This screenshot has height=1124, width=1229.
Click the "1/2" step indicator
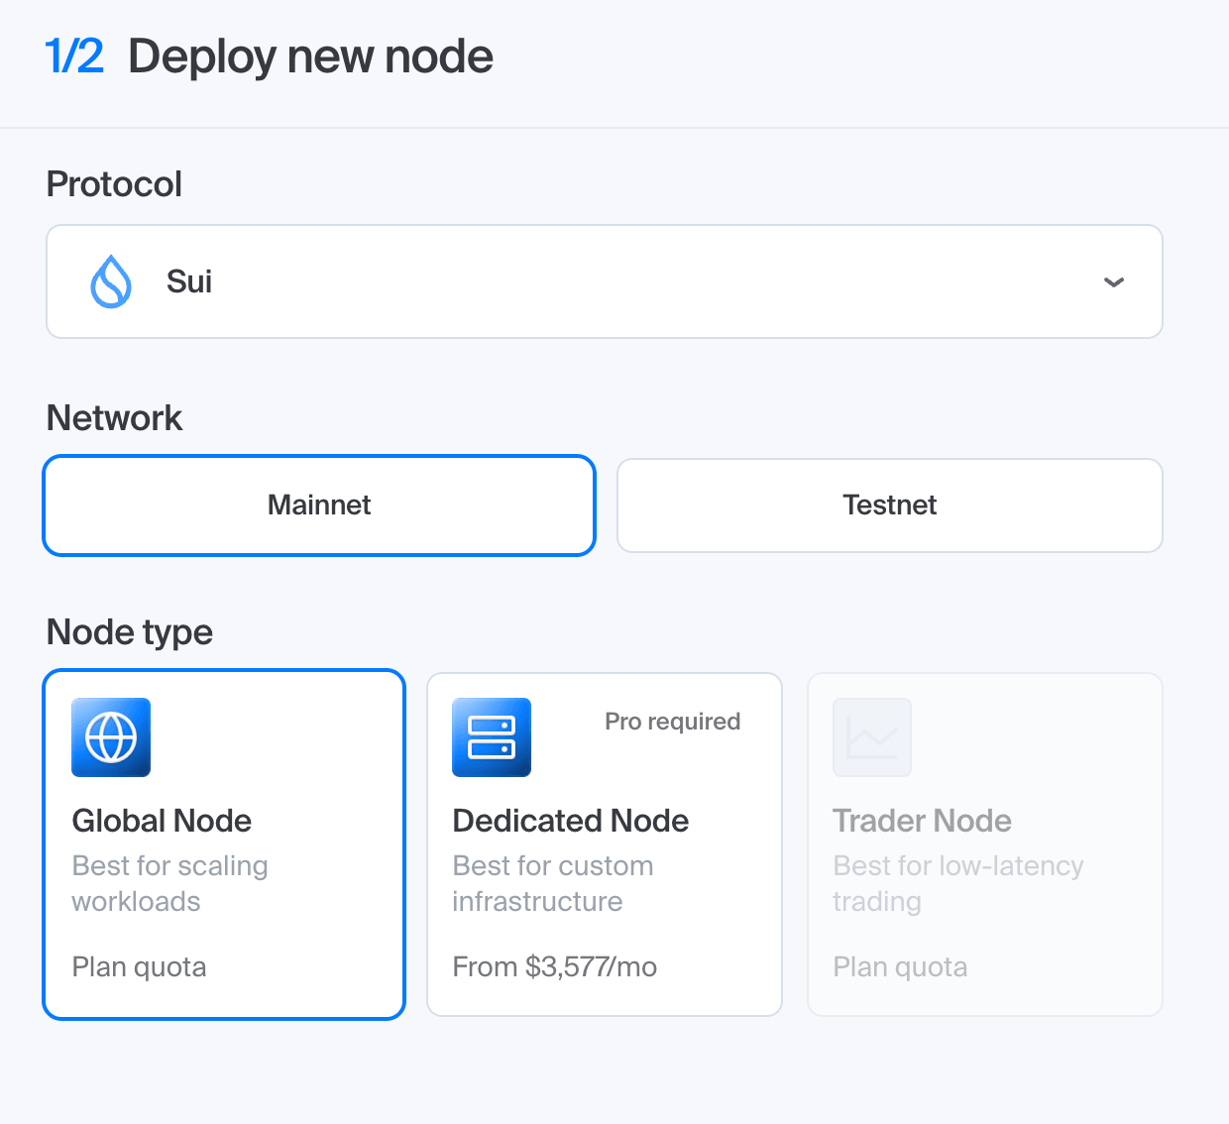74,56
